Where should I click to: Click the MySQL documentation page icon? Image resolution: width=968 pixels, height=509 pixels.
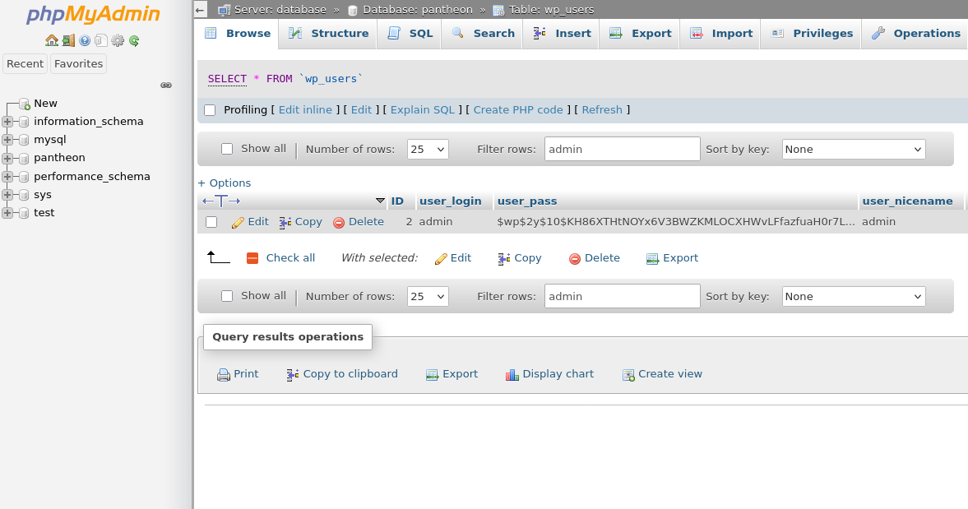click(101, 41)
